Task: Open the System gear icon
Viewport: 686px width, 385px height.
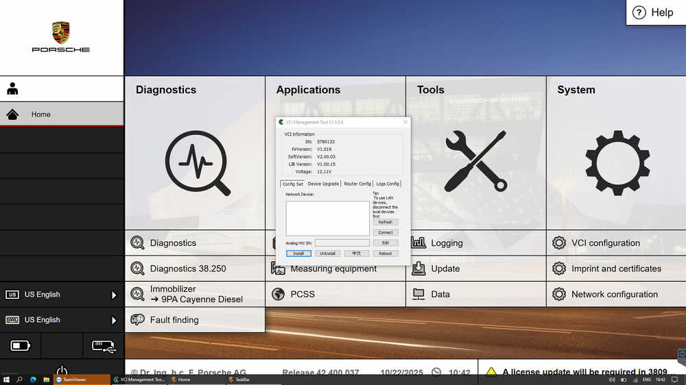Action: pyautogui.click(x=617, y=163)
